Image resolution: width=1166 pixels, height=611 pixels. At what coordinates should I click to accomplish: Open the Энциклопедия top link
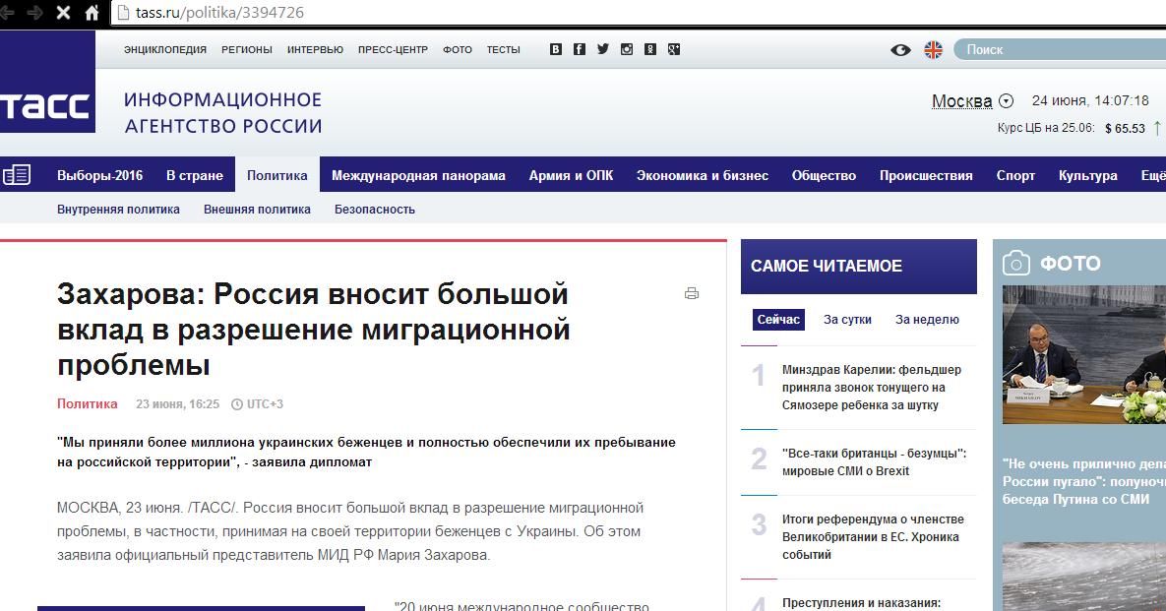click(x=165, y=50)
